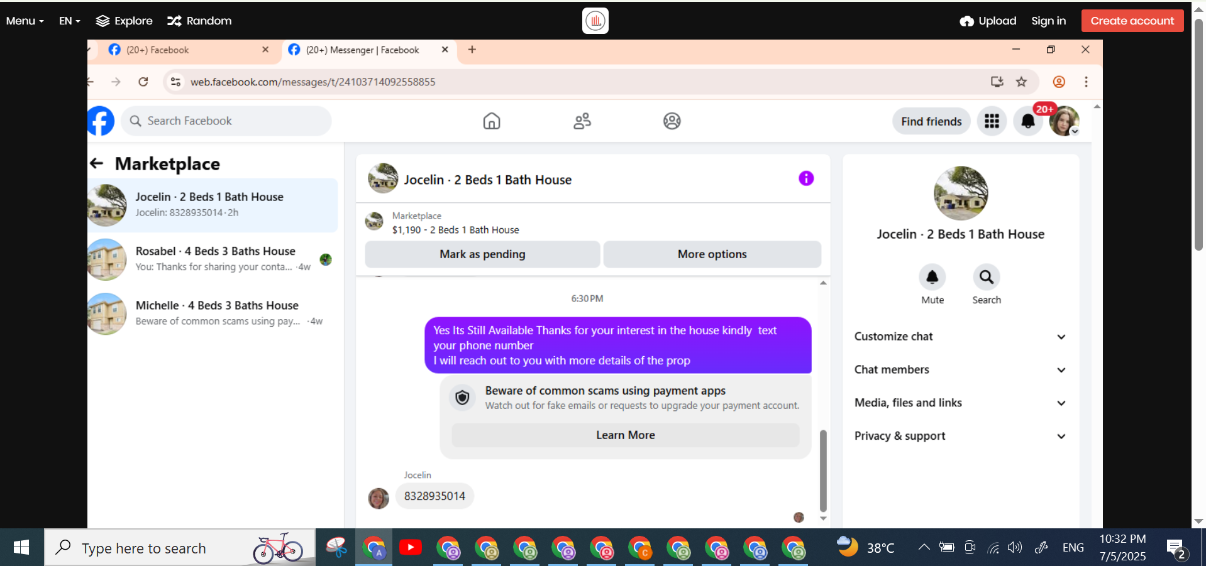Click back arrow next to Marketplace
The width and height of the screenshot is (1206, 566).
coord(96,163)
